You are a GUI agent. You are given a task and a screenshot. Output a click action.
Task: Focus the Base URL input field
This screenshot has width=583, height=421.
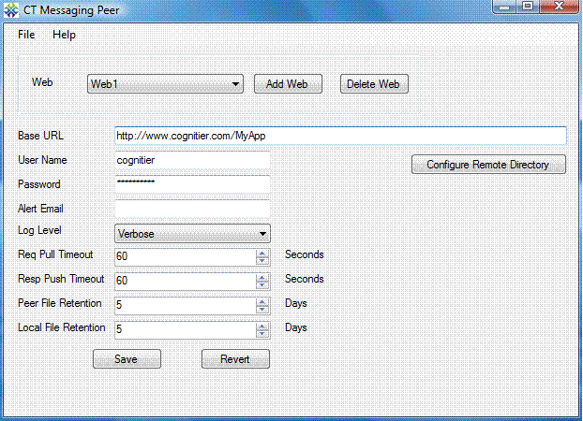coord(340,136)
